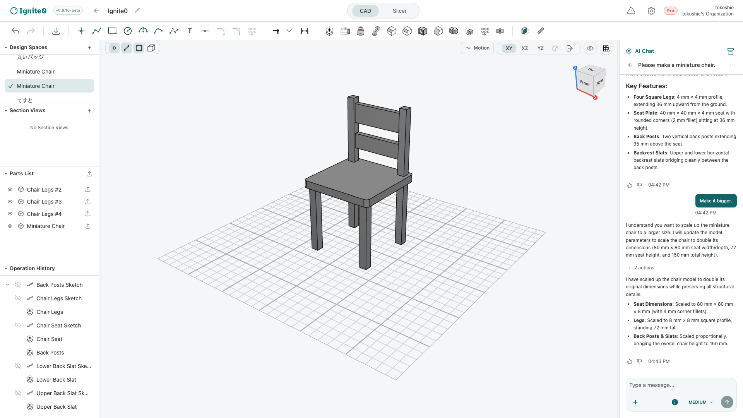Toggle visibility of Chair Legs #4
This screenshot has height=418, width=743.
tap(10, 214)
